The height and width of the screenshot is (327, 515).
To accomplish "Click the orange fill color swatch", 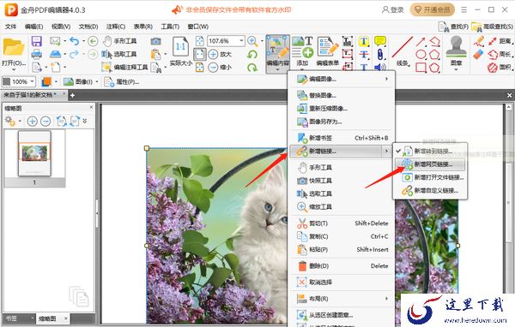I will [46, 81].
